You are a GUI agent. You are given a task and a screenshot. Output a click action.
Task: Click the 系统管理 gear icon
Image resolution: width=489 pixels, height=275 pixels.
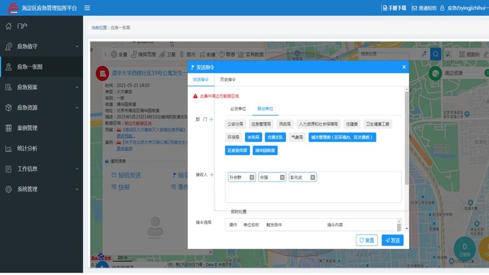click(x=9, y=189)
